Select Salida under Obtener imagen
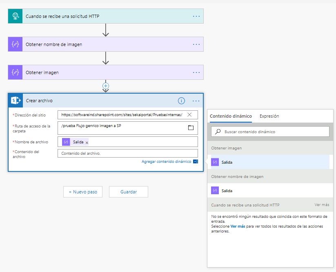Screen dimensions: 336x272 [x=227, y=162]
